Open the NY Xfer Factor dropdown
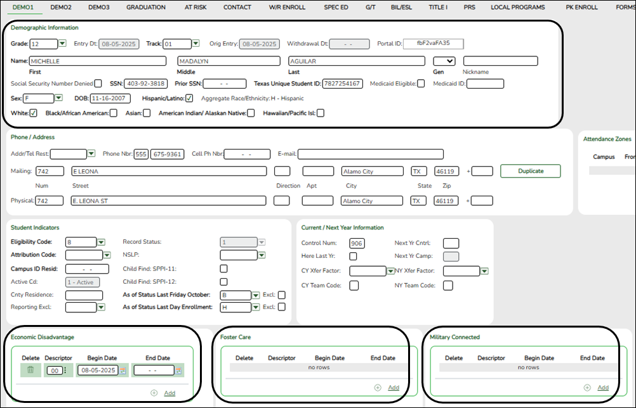636x408 pixels. coord(484,271)
